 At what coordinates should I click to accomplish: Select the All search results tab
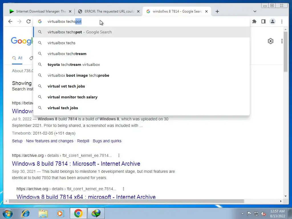pyautogui.click(x=17, y=58)
